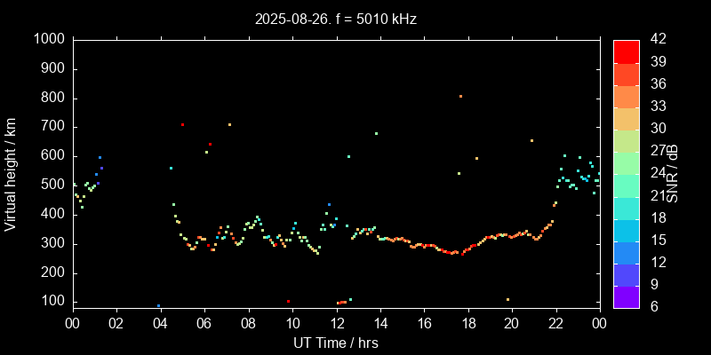Screen dimensions: 711x355
Task: Select the orange outlier point near 800 km
Action: pos(460,96)
